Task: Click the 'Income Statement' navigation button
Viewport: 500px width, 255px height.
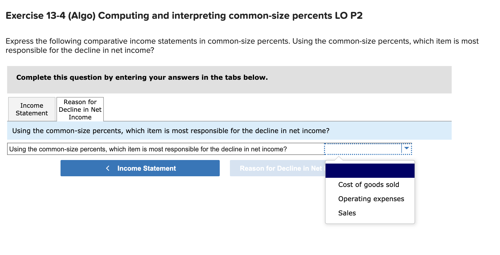Action: pyautogui.click(x=140, y=168)
